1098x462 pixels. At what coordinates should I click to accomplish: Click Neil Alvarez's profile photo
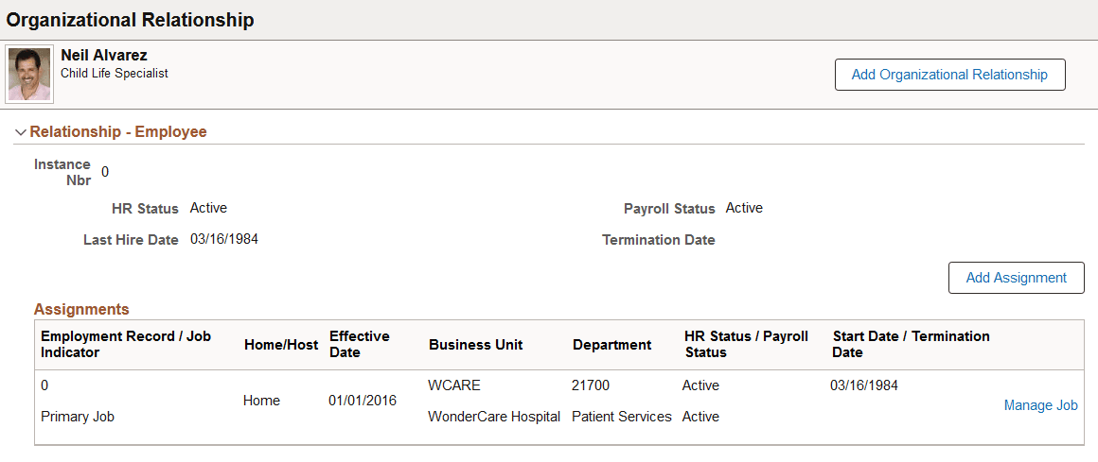coord(29,74)
